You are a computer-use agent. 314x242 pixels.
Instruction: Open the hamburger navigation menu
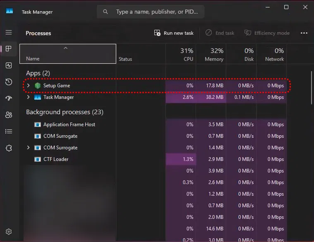pyautogui.click(x=9, y=32)
